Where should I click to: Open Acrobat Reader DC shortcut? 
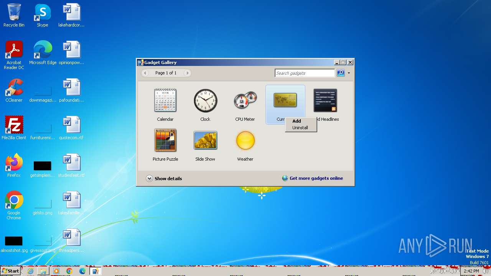point(14,55)
